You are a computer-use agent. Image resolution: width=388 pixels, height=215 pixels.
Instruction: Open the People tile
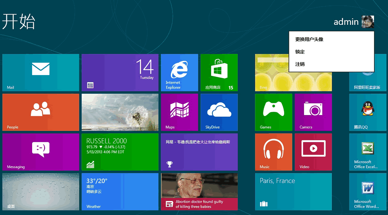(x=41, y=112)
